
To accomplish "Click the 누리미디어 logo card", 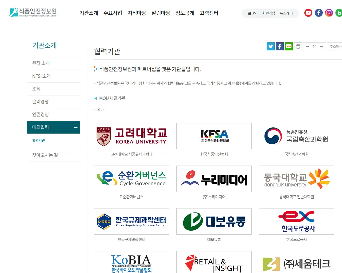I will click(x=214, y=179).
